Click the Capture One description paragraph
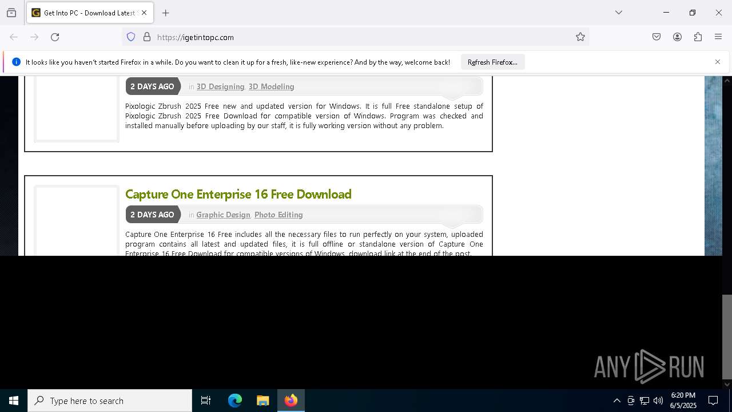732x412 pixels. pyautogui.click(x=304, y=243)
